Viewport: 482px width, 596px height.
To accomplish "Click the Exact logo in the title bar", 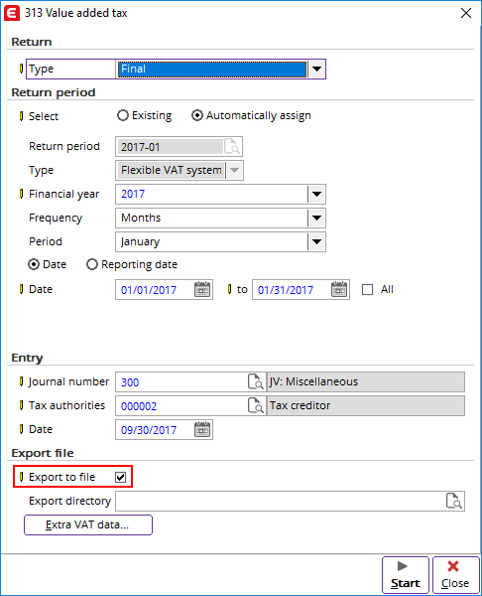I will tap(11, 13).
